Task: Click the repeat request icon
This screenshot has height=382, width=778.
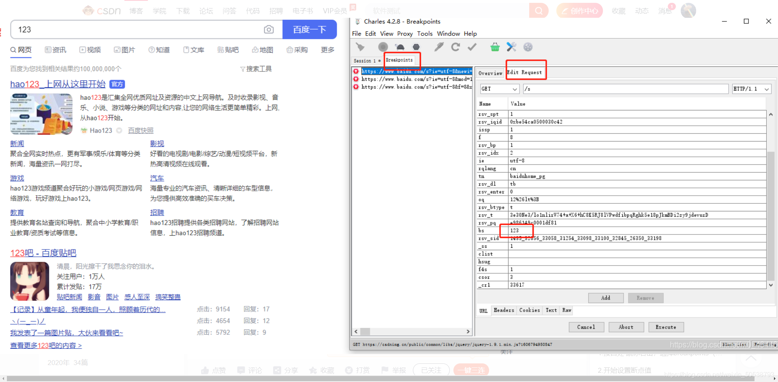Action: 455,47
